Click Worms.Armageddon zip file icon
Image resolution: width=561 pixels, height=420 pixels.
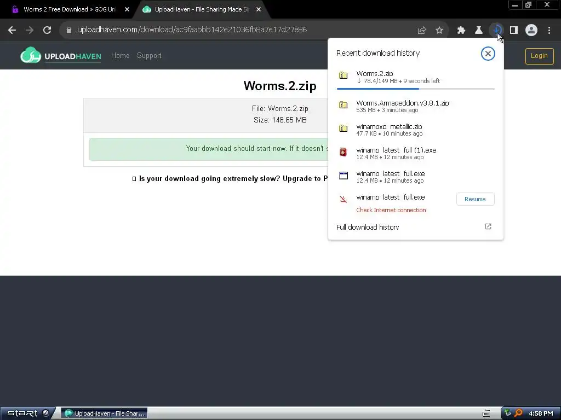coord(343,105)
